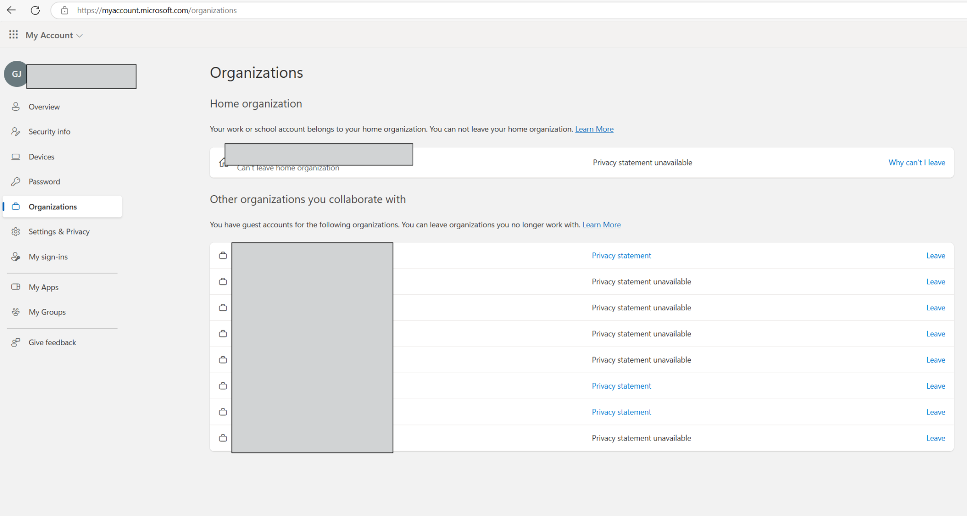Open Learn More under home organization
Screen dimensions: 967x516
[594, 129]
